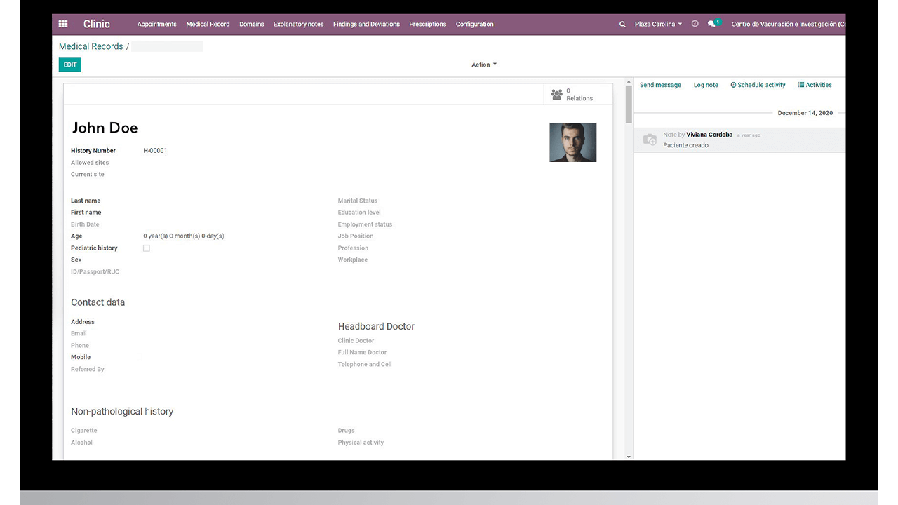Open the Centro de Vacunación company menu
898x505 pixels.
[x=787, y=24]
